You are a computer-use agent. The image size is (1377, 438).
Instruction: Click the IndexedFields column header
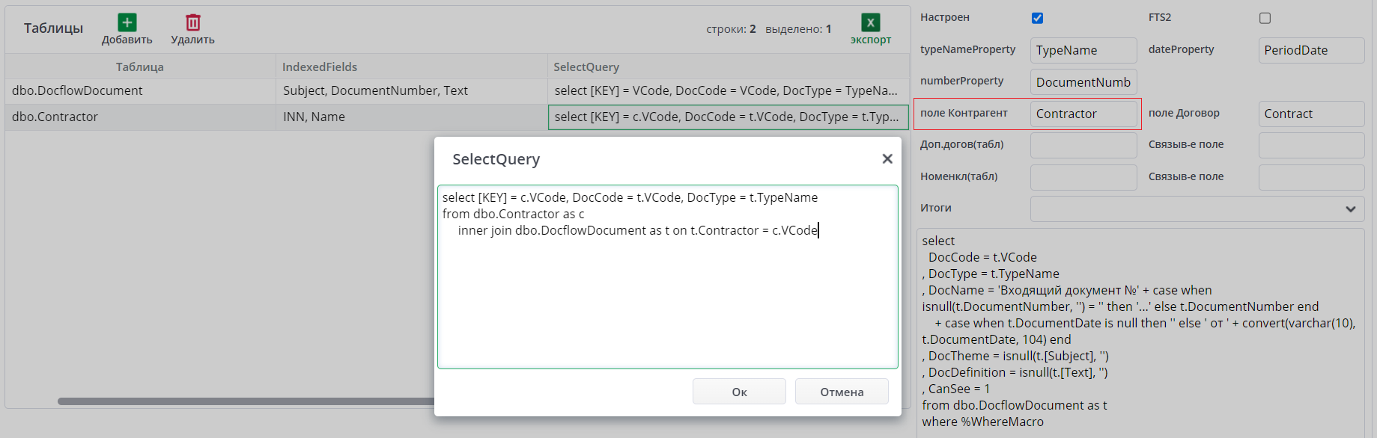tap(320, 67)
